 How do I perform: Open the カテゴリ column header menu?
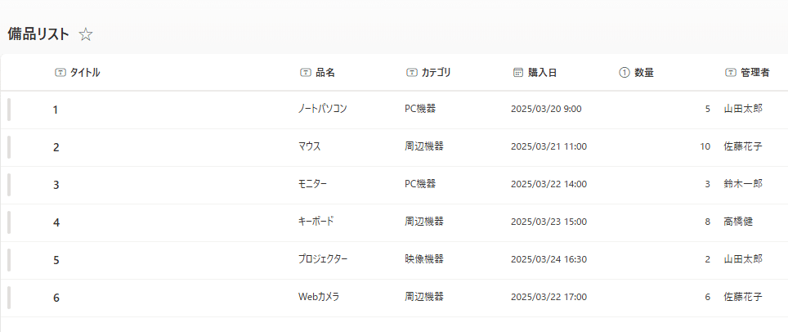[436, 73]
